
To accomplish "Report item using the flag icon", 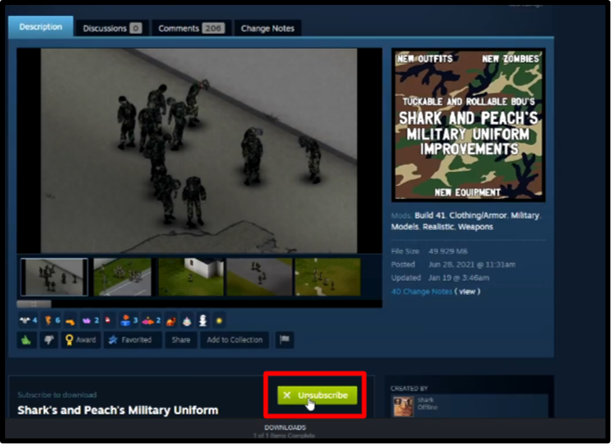I will coord(284,340).
